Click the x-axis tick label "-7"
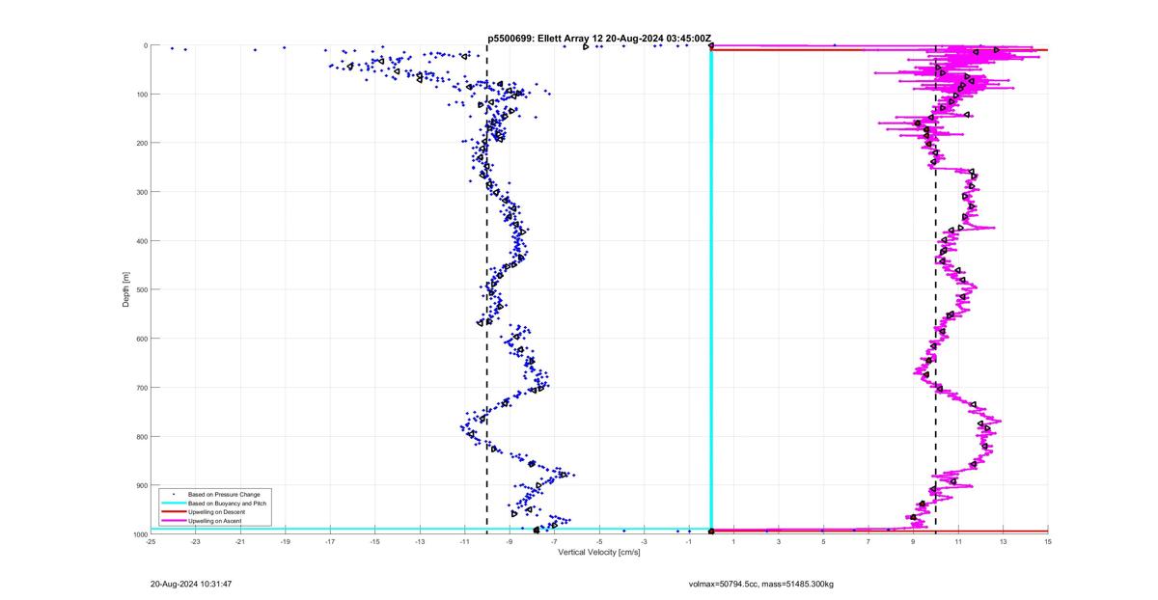 pyautogui.click(x=554, y=541)
